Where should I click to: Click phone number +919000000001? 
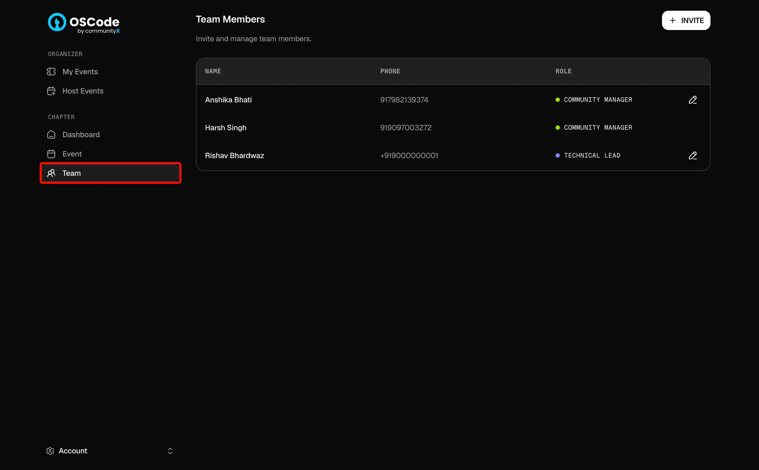409,155
